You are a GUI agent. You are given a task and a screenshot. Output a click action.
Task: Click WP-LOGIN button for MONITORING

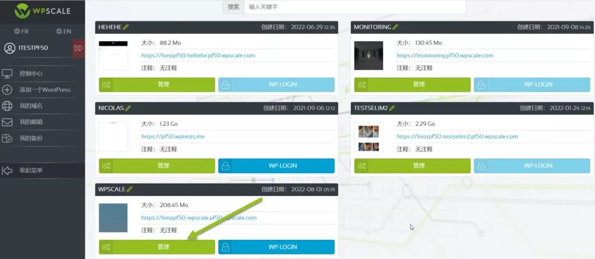(x=532, y=85)
